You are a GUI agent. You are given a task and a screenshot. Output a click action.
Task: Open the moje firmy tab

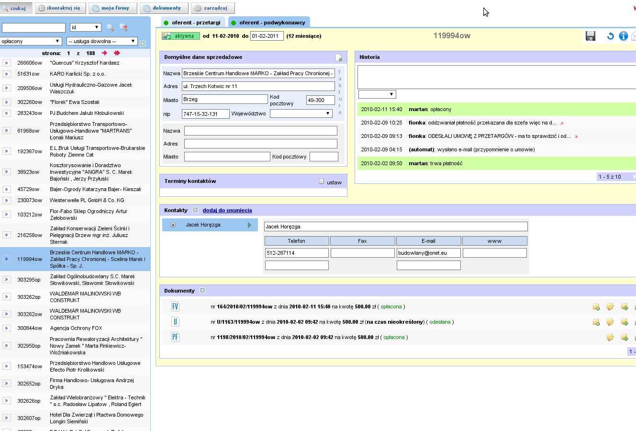point(113,8)
